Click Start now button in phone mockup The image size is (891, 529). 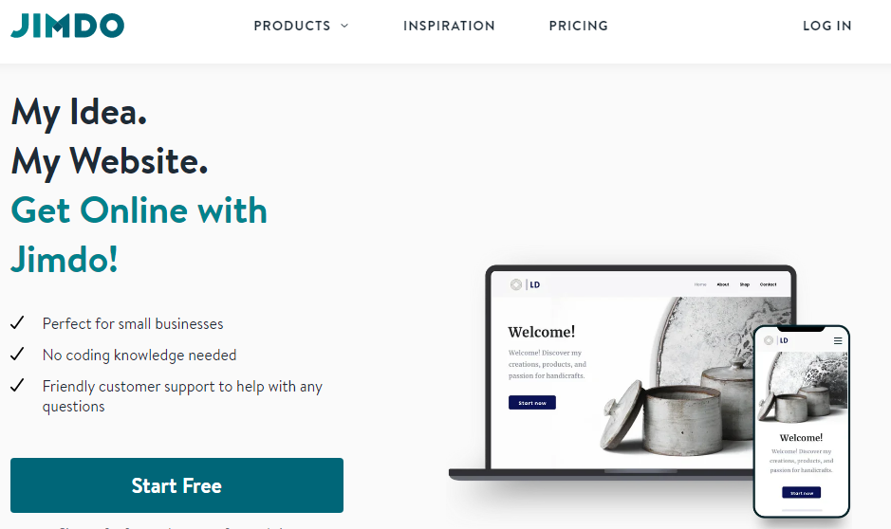pyautogui.click(x=801, y=493)
